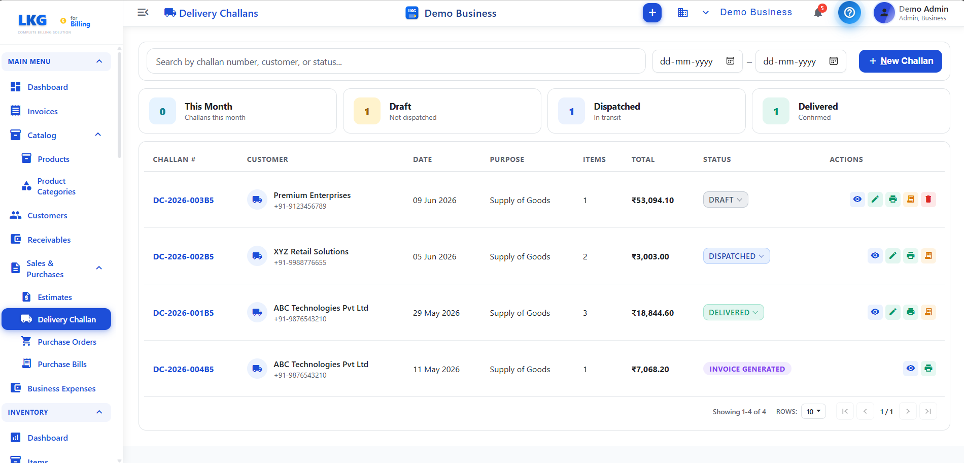The height and width of the screenshot is (463, 964).
Task: Generate invoice for DC-2026-002B5 (orange icon)
Action: 928,256
